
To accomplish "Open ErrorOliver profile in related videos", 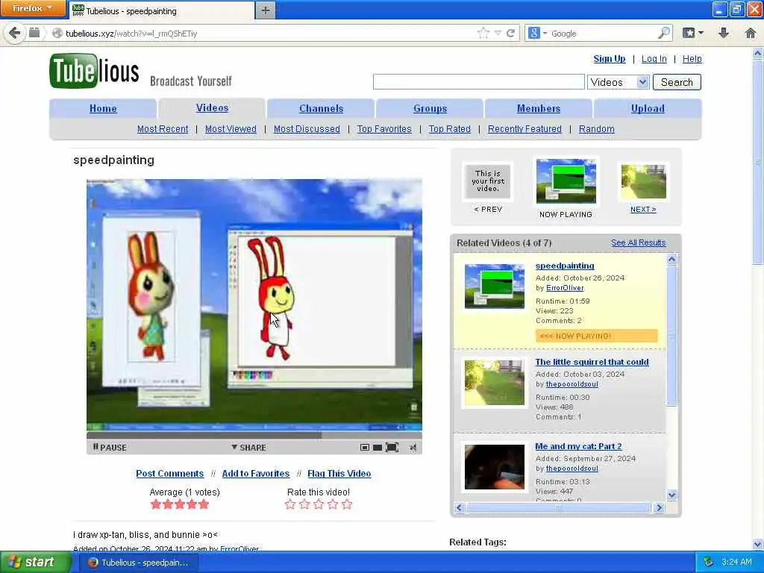I will (565, 287).
